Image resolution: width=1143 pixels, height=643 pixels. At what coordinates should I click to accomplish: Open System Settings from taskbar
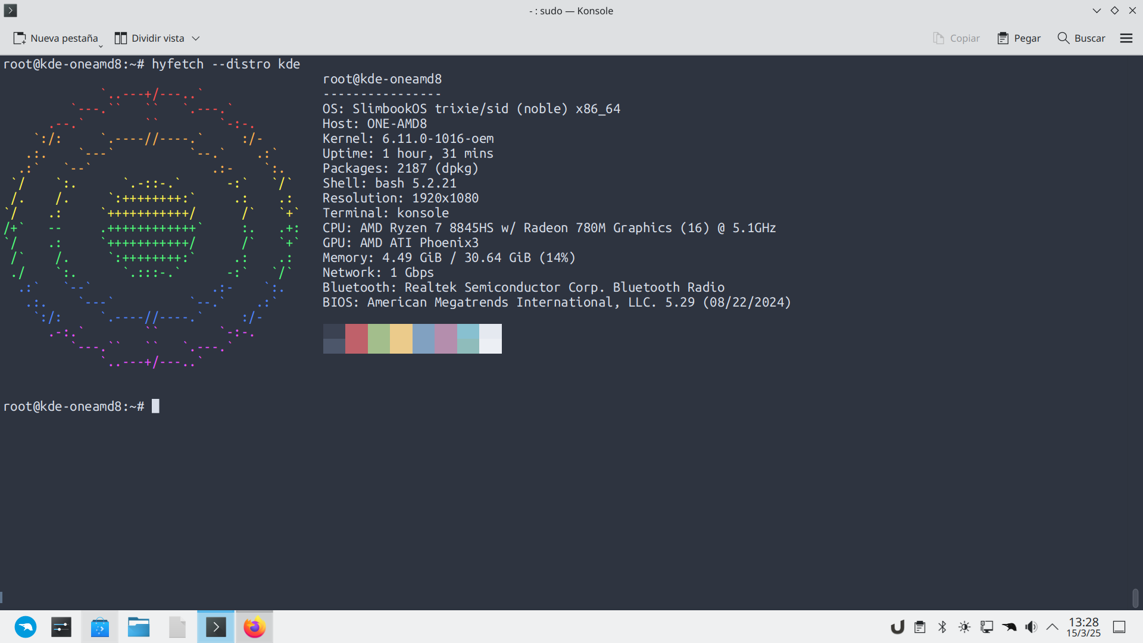coord(61,627)
